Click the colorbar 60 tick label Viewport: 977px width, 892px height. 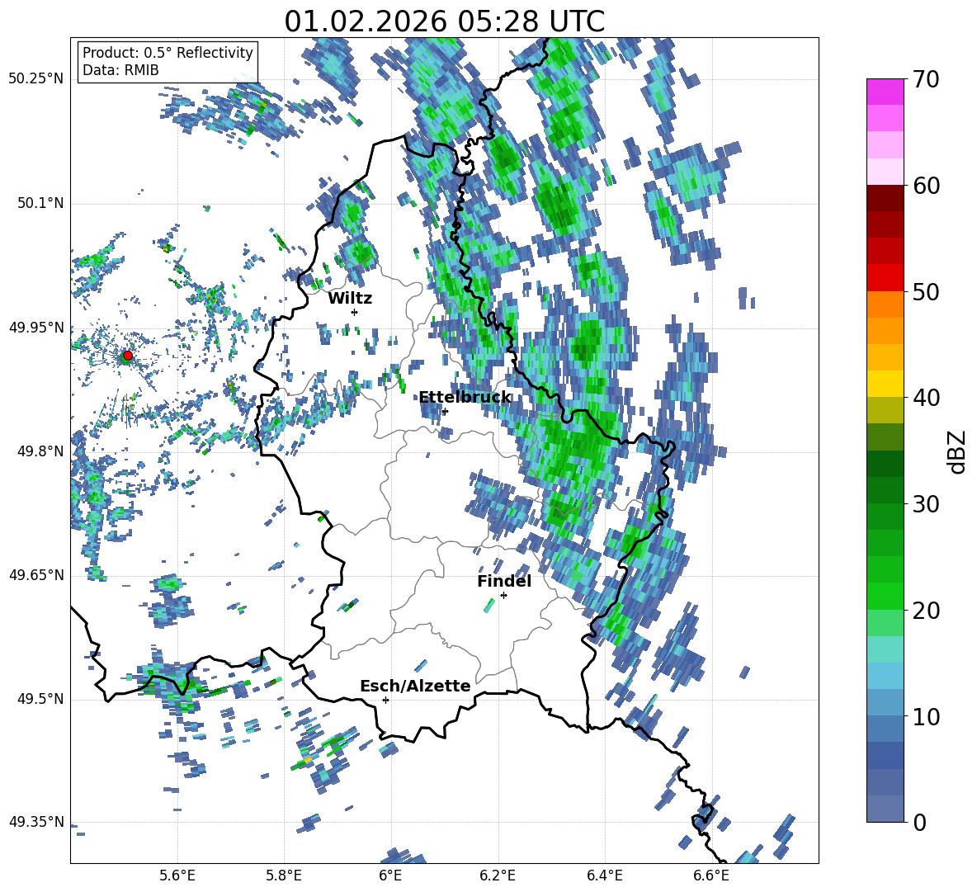(x=926, y=186)
